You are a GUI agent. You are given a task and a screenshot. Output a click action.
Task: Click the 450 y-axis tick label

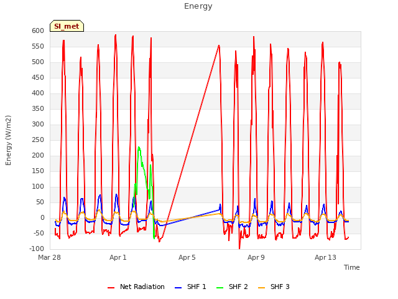click(x=38, y=77)
